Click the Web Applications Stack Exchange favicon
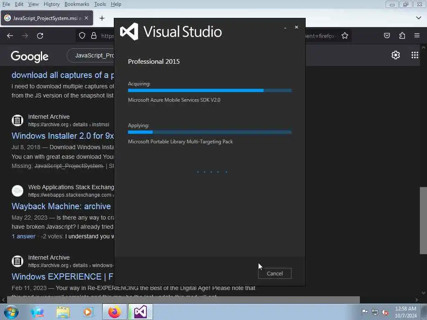 tap(18, 190)
